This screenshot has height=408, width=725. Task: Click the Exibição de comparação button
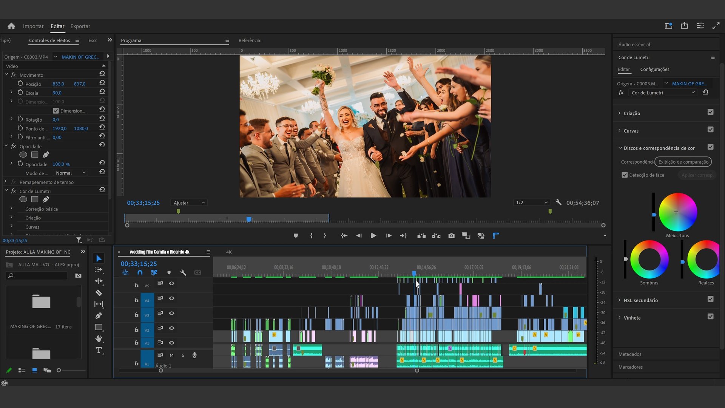(683, 162)
